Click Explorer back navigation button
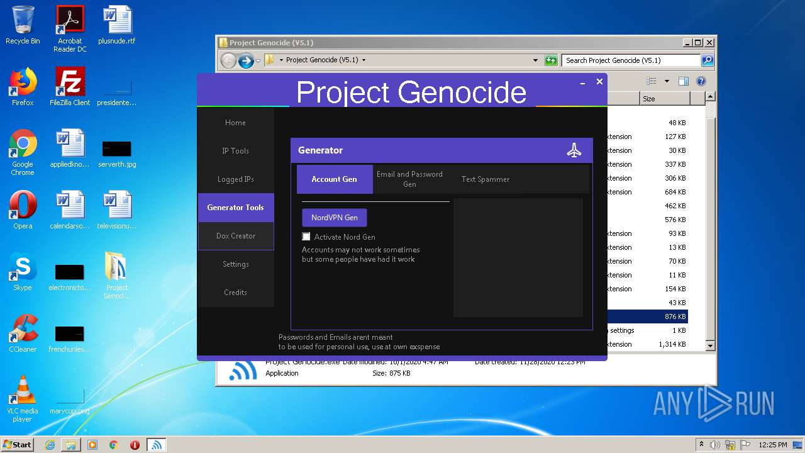This screenshot has height=453, width=805. coord(228,60)
